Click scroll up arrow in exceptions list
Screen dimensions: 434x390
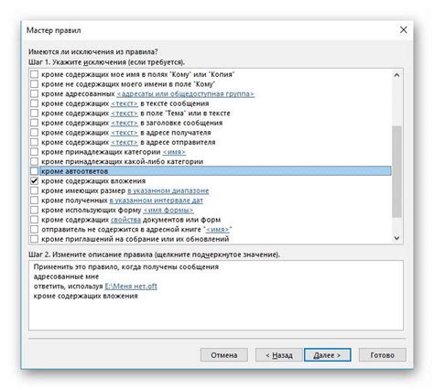coord(396,75)
